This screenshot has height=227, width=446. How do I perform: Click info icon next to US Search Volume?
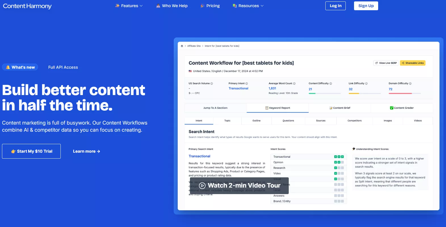pyautogui.click(x=212, y=83)
